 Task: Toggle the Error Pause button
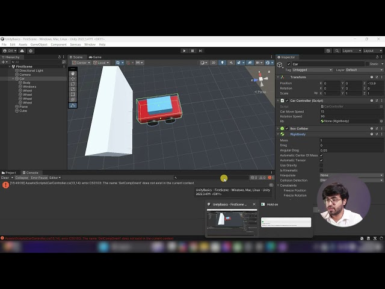click(x=39, y=178)
